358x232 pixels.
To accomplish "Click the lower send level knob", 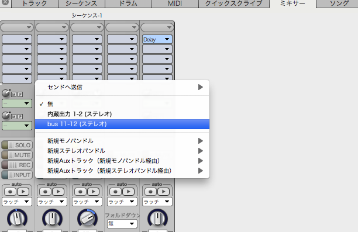I will coord(6,116).
